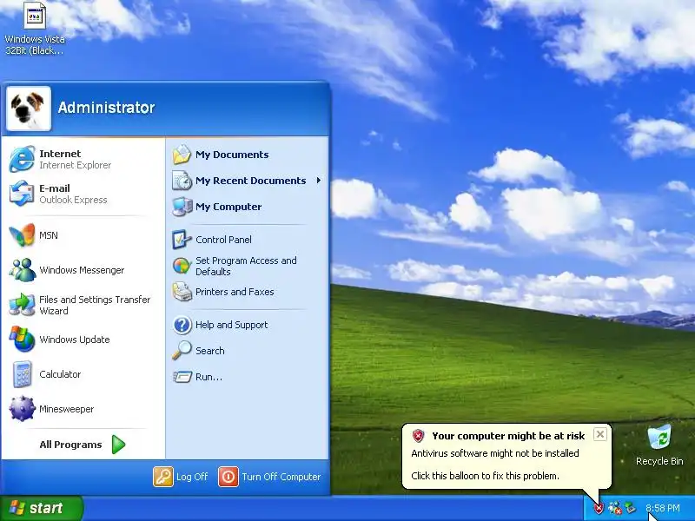Click 'Antivirus software might not be installed' text
The height and width of the screenshot is (521, 695).
pyautogui.click(x=495, y=453)
